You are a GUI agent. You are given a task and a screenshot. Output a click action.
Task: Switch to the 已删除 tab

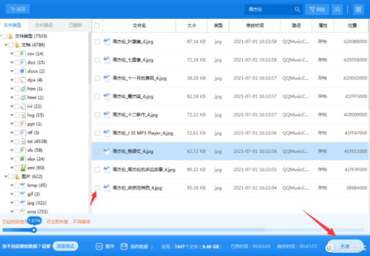[75, 25]
